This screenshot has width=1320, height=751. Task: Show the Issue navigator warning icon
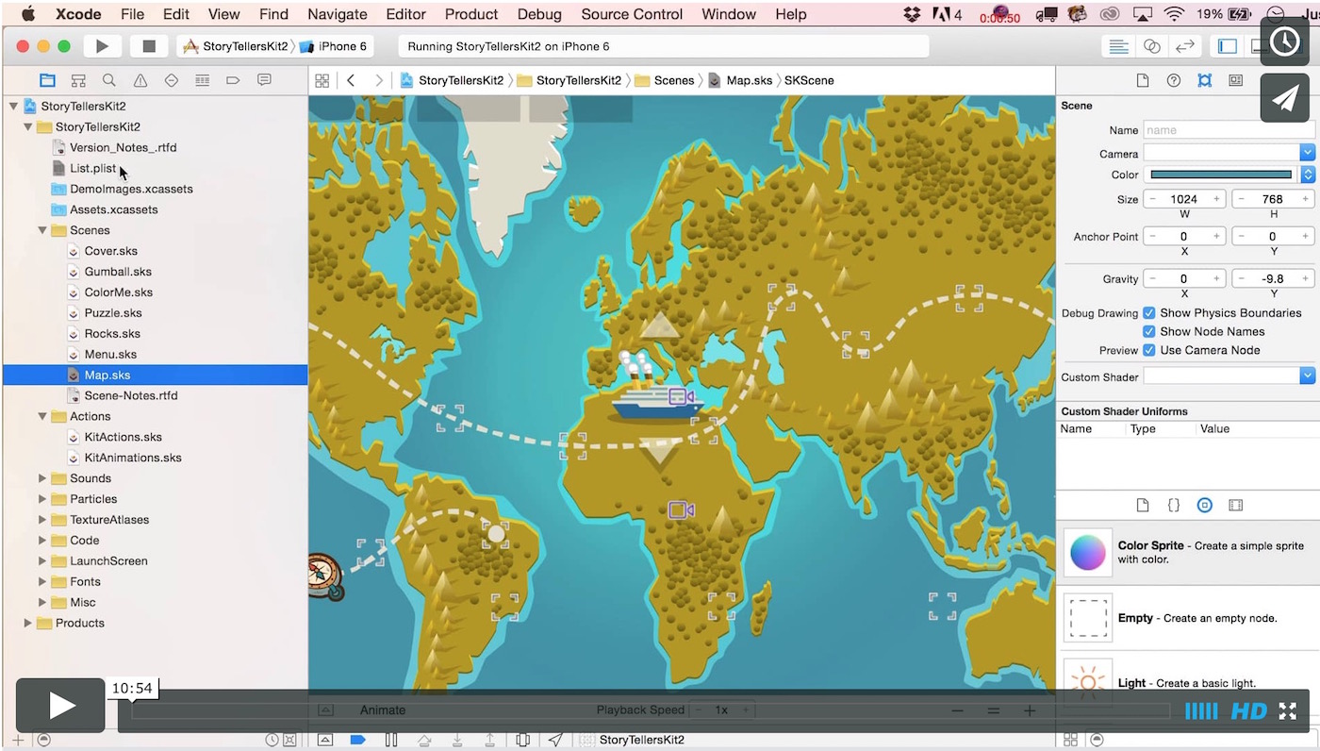point(140,80)
